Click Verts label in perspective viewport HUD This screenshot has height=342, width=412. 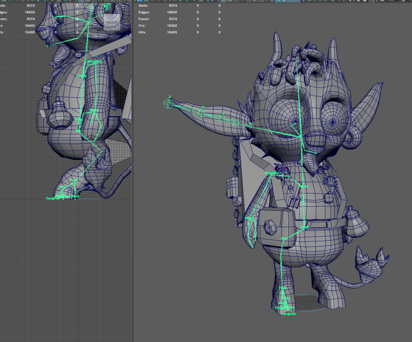click(144, 6)
